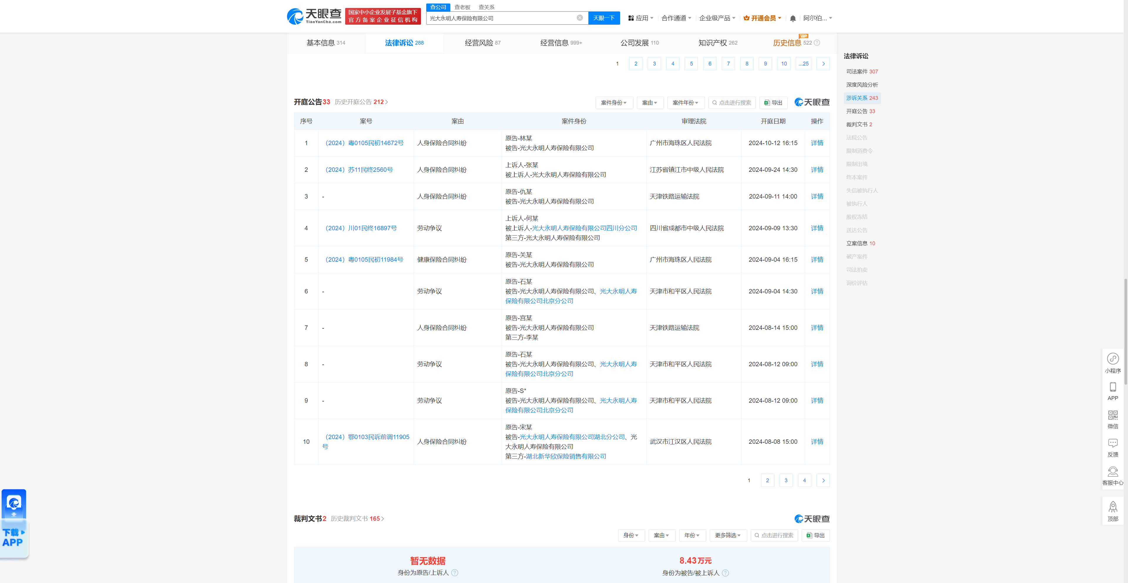Viewport: 1128px width, 583px height.
Task: Expand the 案由 filter dropdown
Action: pos(650,103)
